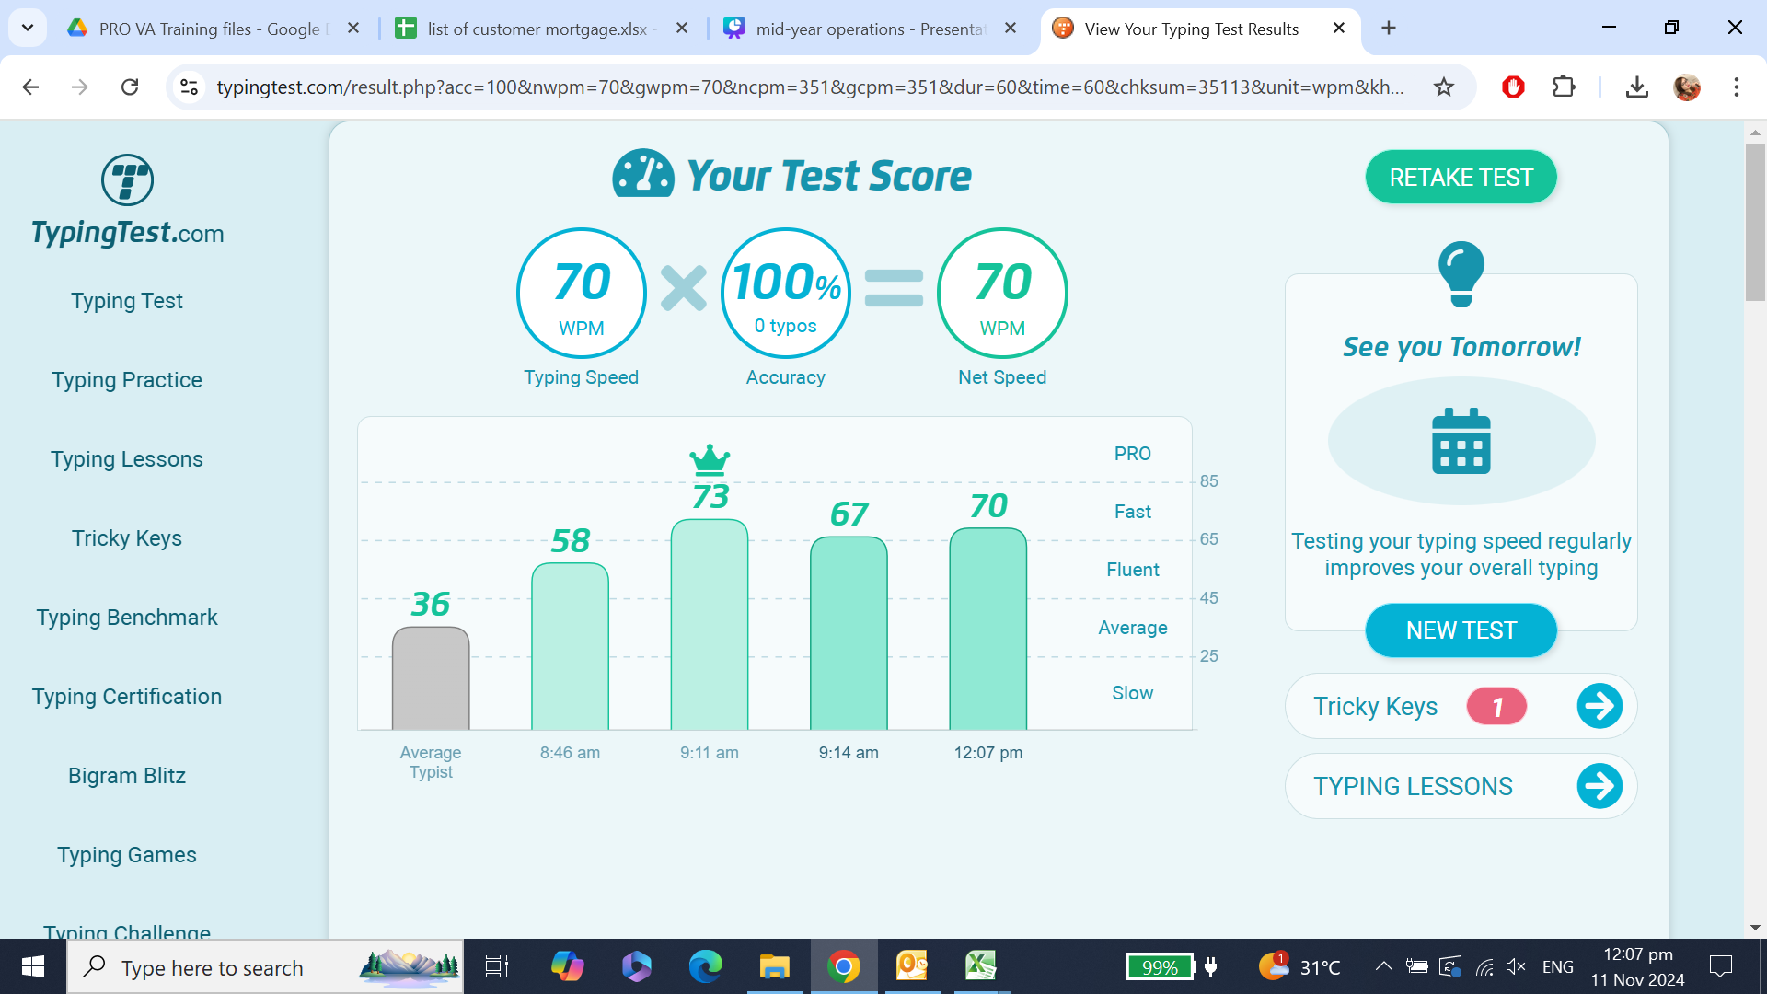Click the TypingTest.com logo icon
1767x994 pixels.
(127, 180)
